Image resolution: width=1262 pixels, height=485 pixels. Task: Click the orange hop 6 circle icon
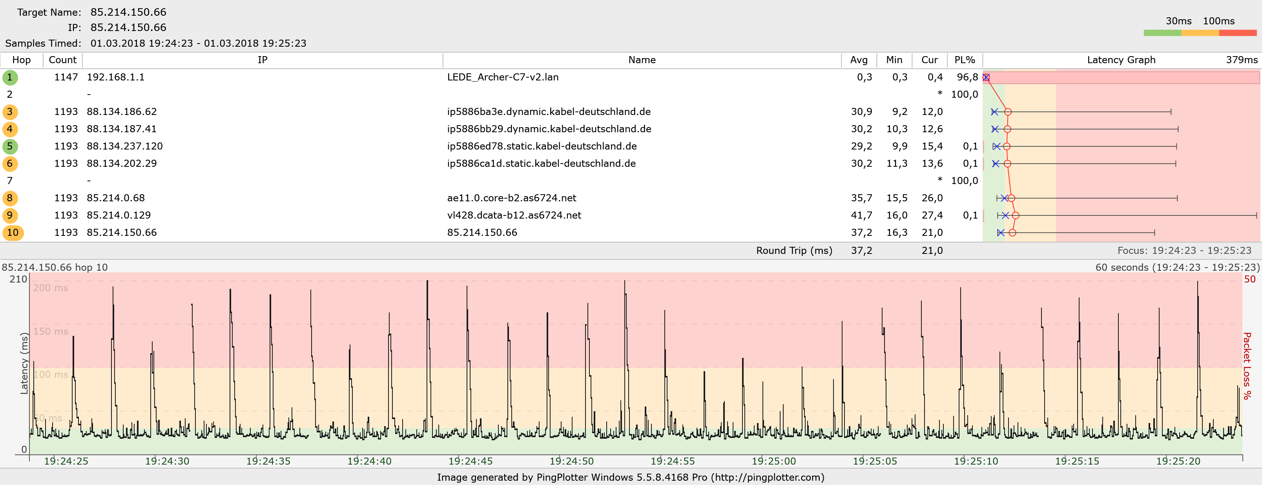(x=10, y=164)
